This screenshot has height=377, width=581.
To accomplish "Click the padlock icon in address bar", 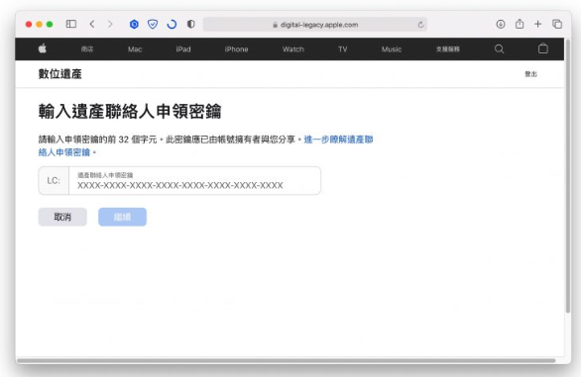I will click(275, 25).
